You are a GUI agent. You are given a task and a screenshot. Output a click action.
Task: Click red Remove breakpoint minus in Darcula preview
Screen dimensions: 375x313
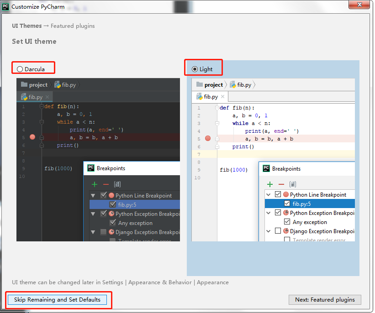click(x=106, y=184)
